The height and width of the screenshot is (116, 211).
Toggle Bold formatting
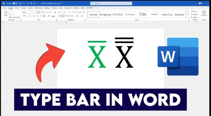pyautogui.click(x=24, y=16)
